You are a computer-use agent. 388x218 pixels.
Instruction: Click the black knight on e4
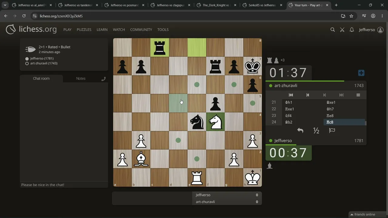tap(197, 122)
